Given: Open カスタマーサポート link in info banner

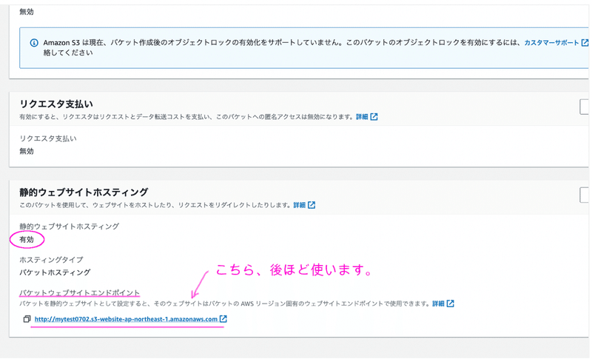Looking at the screenshot, I should coord(551,43).
